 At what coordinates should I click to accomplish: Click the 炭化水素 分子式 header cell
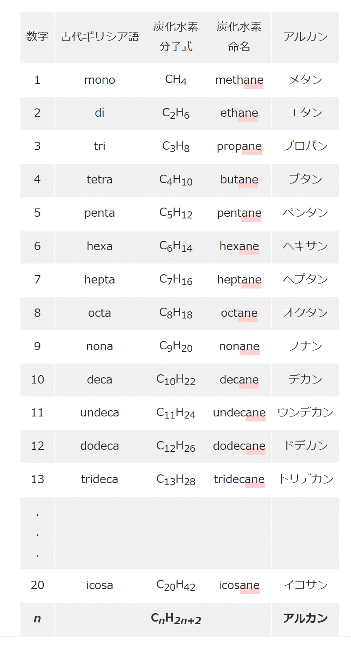176,38
